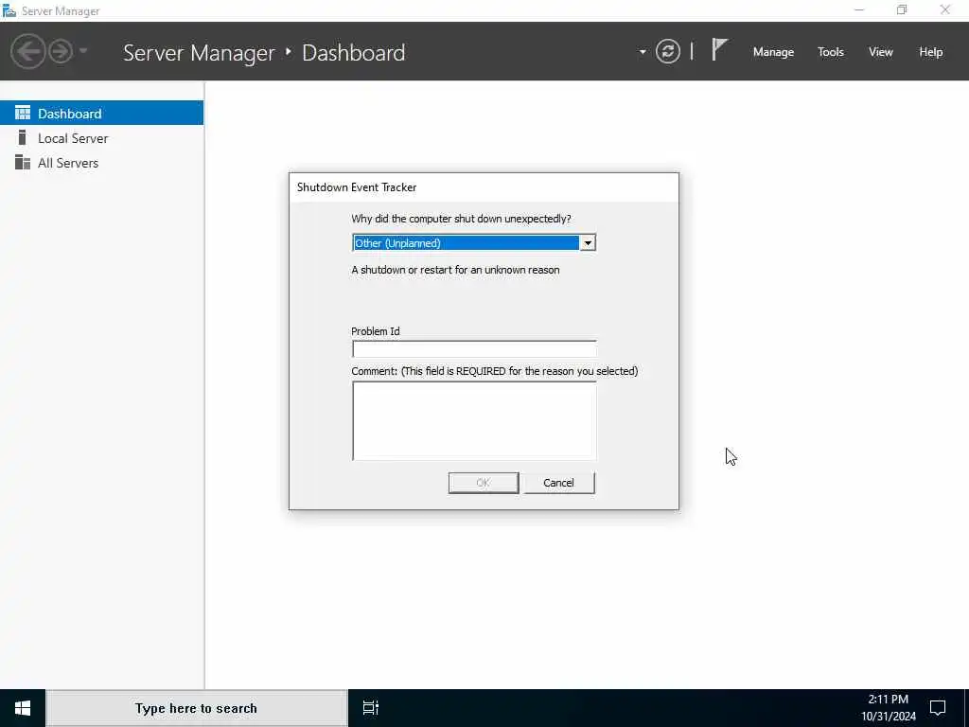
Task: Close the Server Manager window
Action: 945,9
